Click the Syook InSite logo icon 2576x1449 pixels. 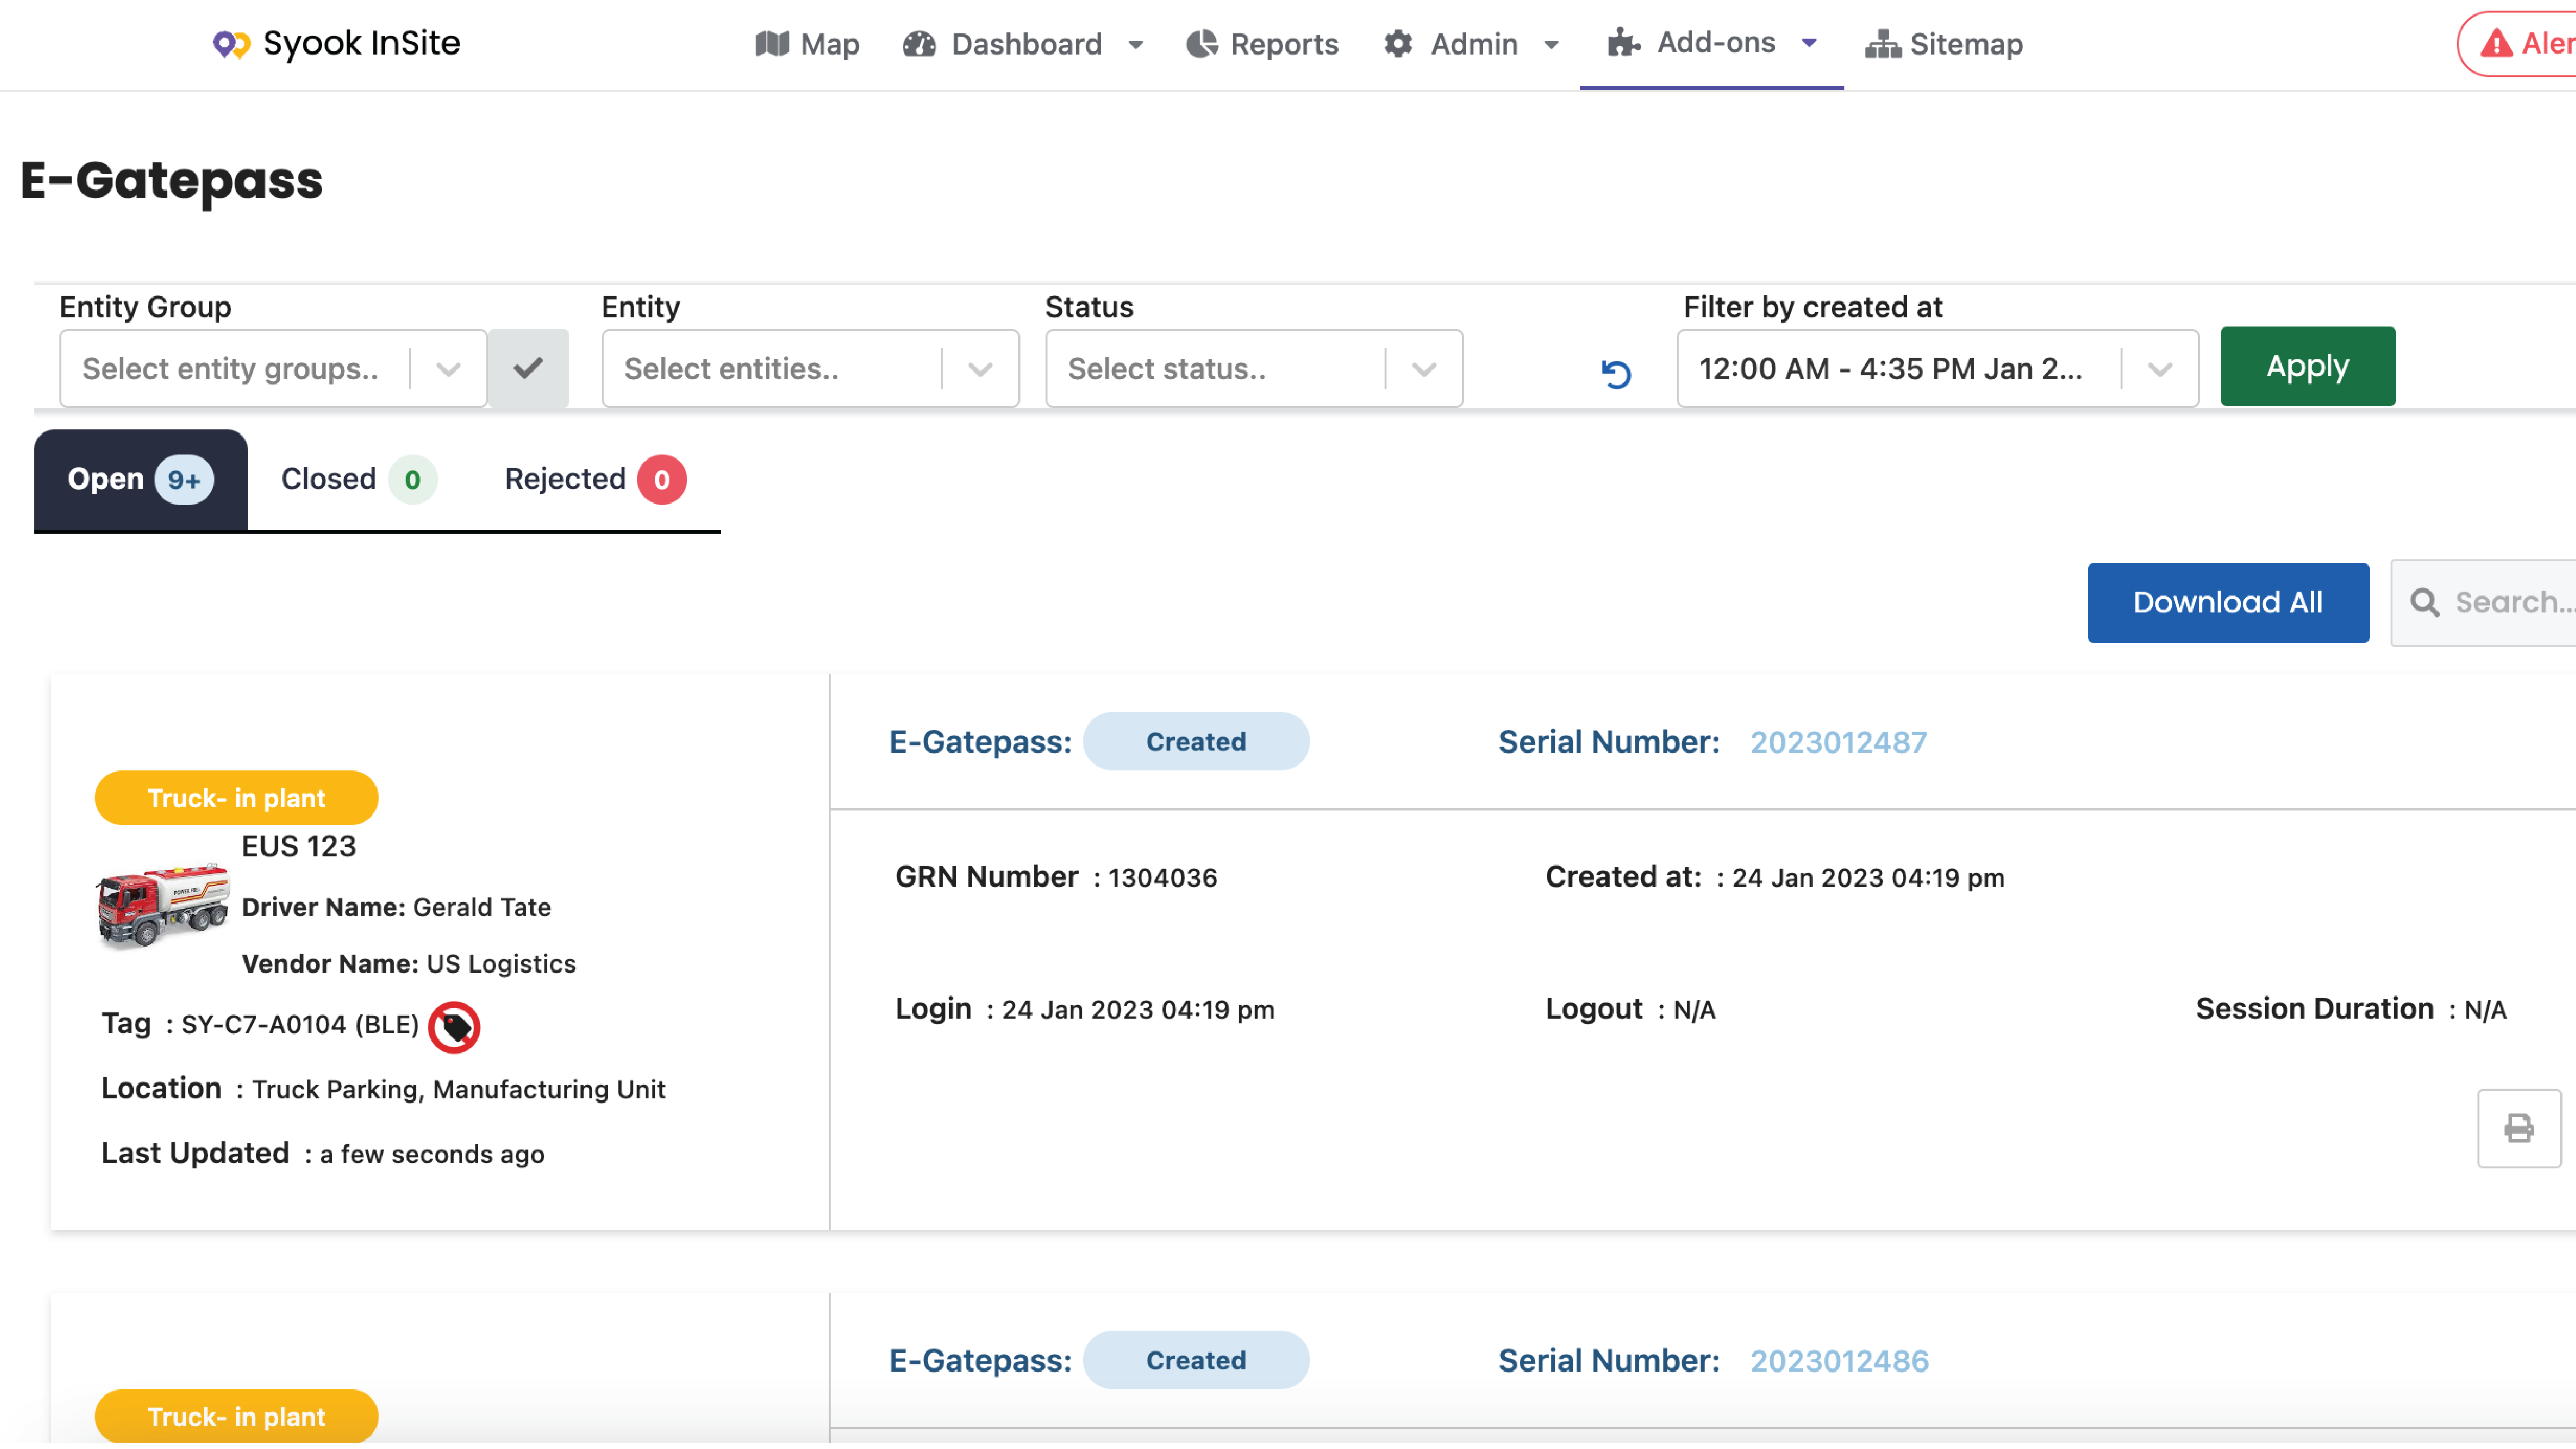[231, 44]
